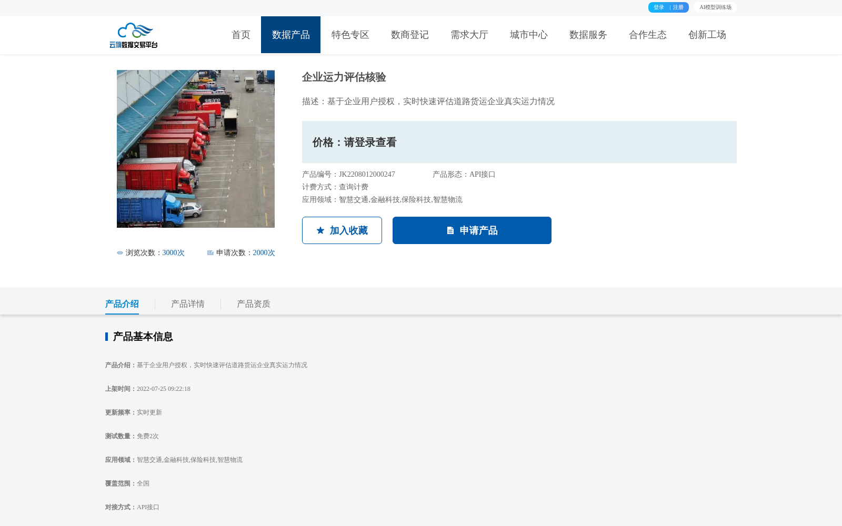Click product number JK2208012000247
The width and height of the screenshot is (842, 526).
(x=367, y=175)
